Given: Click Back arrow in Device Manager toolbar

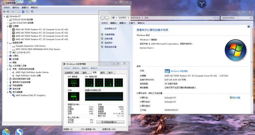Looking at the screenshot, I should pos(4,11).
